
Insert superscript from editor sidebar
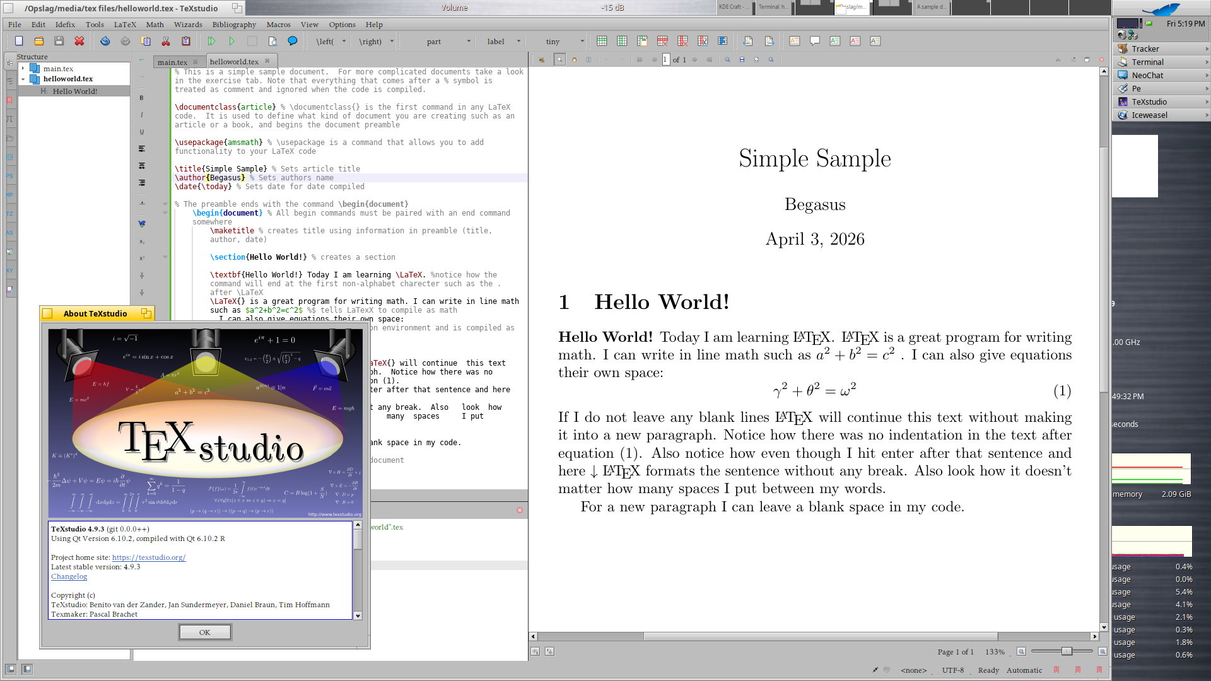tap(142, 259)
